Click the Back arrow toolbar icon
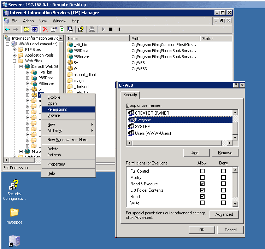The width and height of the screenshot is (265, 249). click(x=7, y=29)
